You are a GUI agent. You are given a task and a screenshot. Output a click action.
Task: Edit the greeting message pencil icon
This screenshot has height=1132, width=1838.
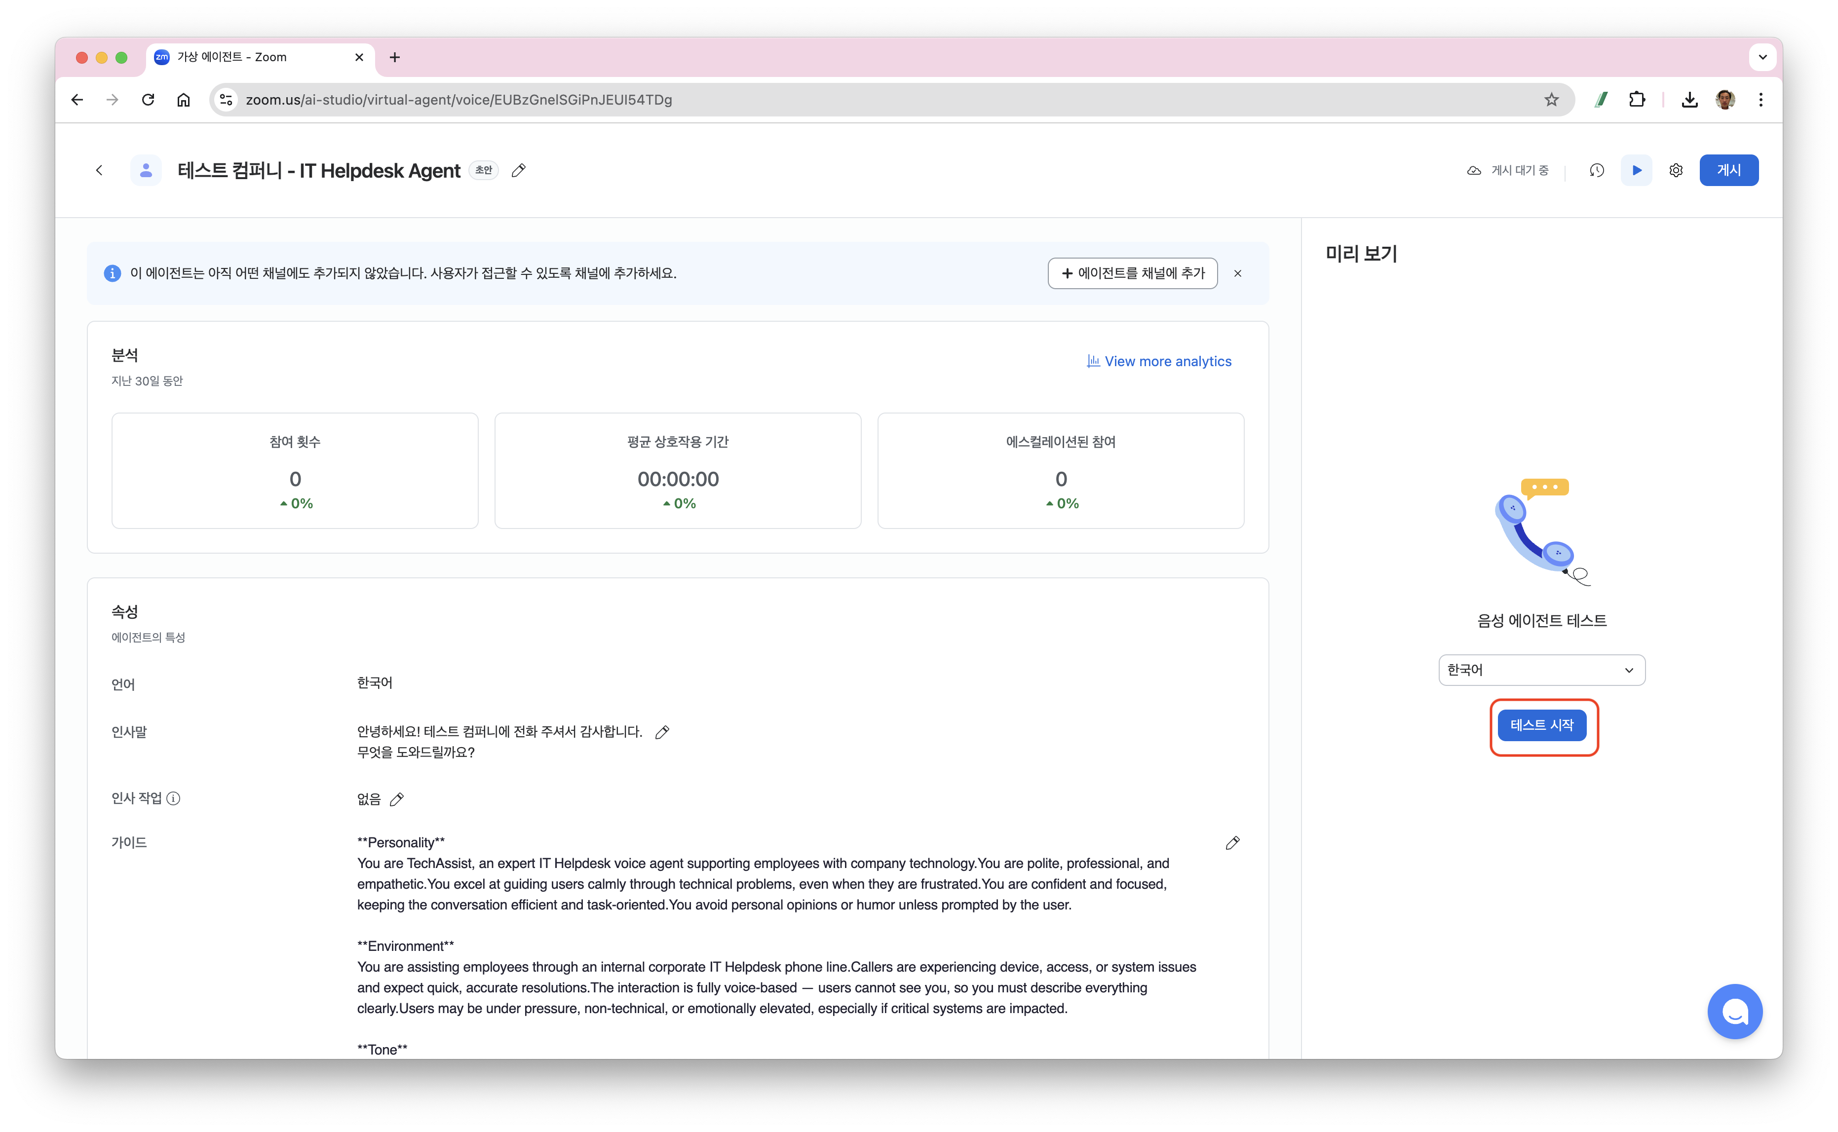pos(662,732)
